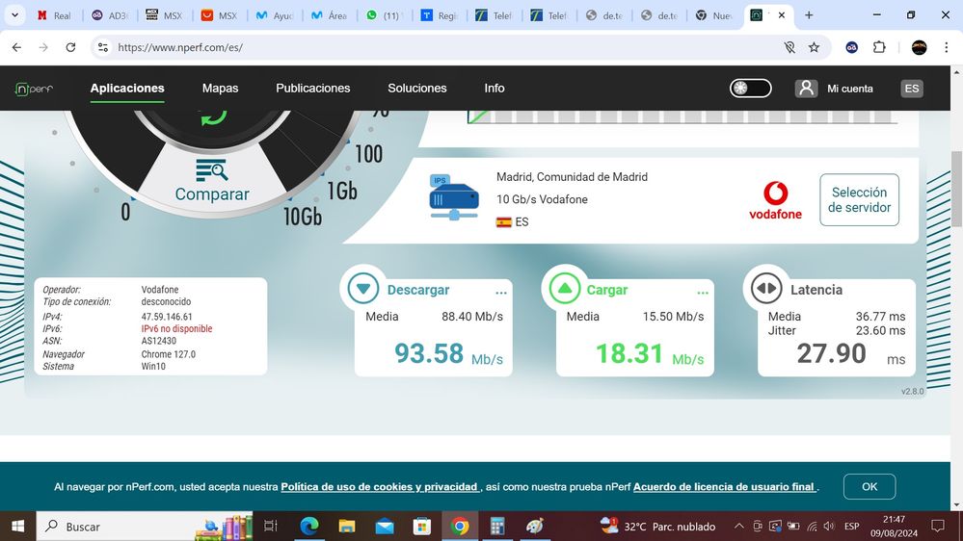The height and width of the screenshot is (541, 963).
Task: Click the Selección de servidor button
Action: coord(859,200)
